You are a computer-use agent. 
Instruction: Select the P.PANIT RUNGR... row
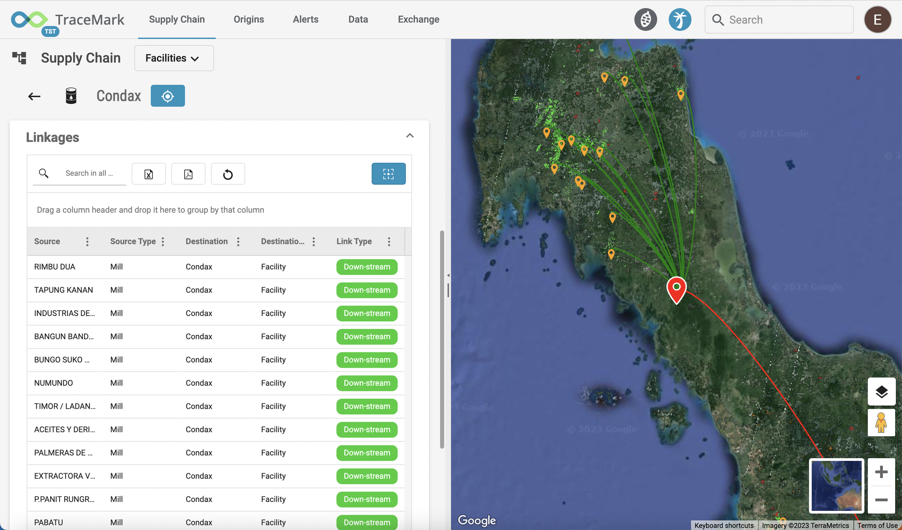(216, 500)
